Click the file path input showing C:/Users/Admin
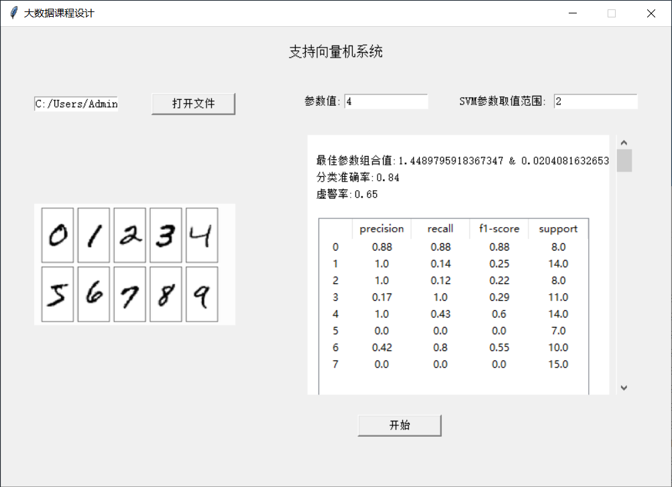The width and height of the screenshot is (672, 487). (x=75, y=103)
